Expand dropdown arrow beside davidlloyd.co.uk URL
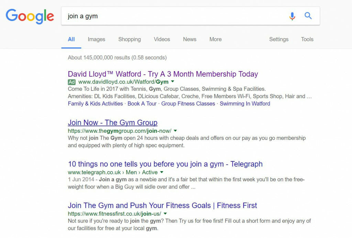 pyautogui.click(x=173, y=82)
